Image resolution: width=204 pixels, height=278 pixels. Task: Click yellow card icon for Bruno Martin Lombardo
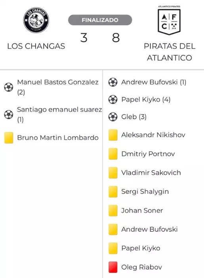(x=9, y=137)
